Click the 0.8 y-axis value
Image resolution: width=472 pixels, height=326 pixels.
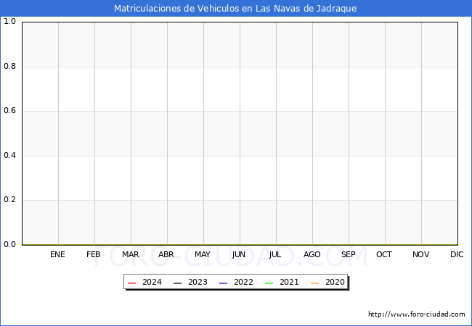9,67
